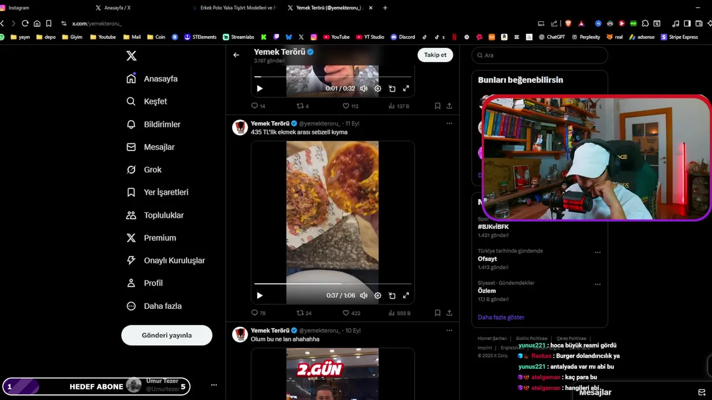Open more options for Ofsayt trend
The width and height of the screenshot is (712, 400).
597,252
